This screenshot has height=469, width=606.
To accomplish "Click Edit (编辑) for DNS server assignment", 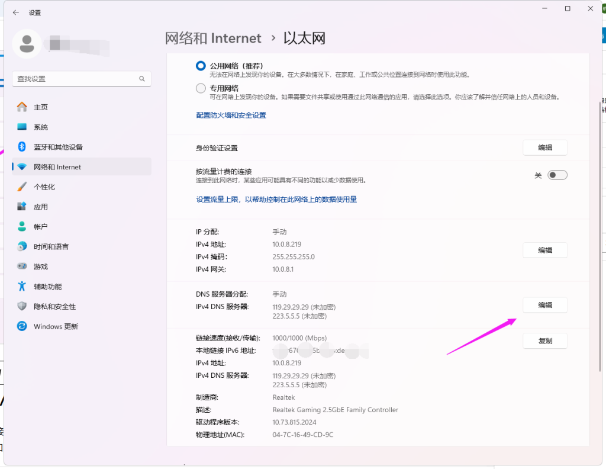I will (x=544, y=305).
